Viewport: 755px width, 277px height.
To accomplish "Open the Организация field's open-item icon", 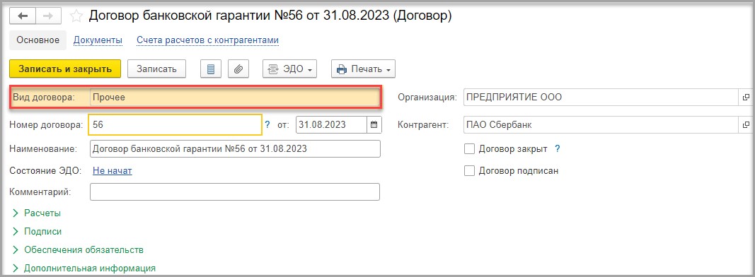I will pyautogui.click(x=746, y=97).
